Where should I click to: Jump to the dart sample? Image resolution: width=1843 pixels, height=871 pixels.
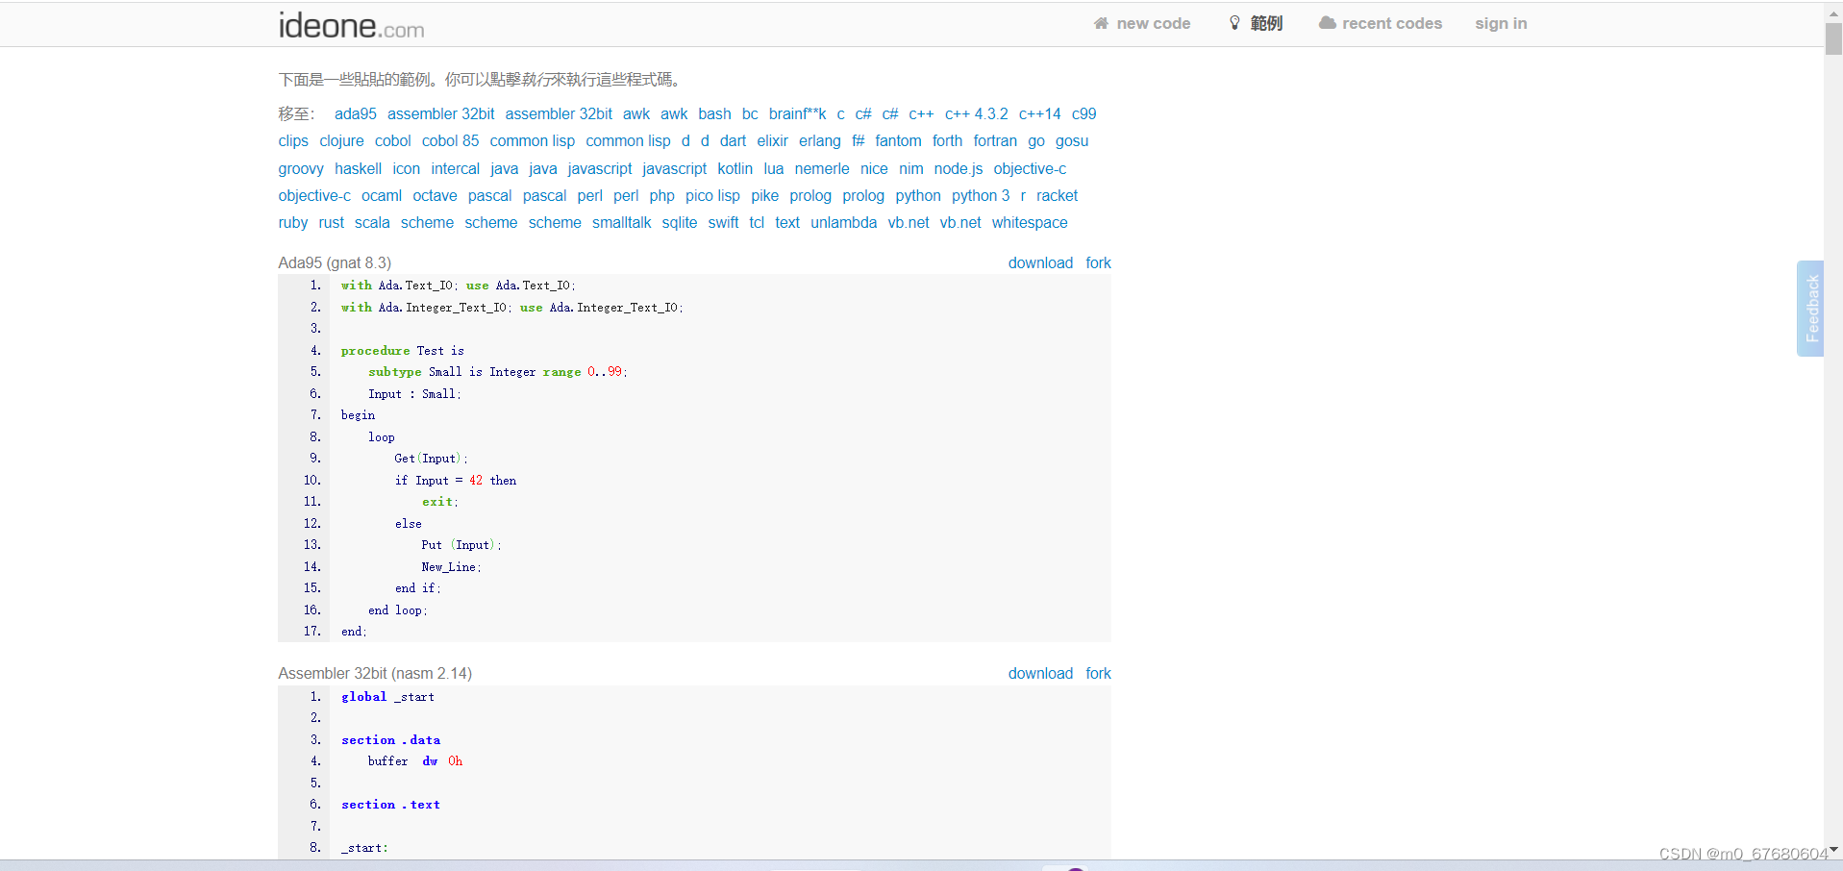click(733, 140)
